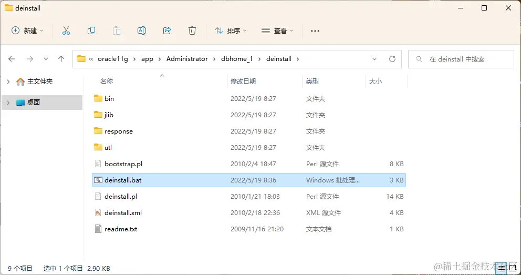Navigate to dbhome_1 in address path
521x275 pixels.
click(x=237, y=59)
